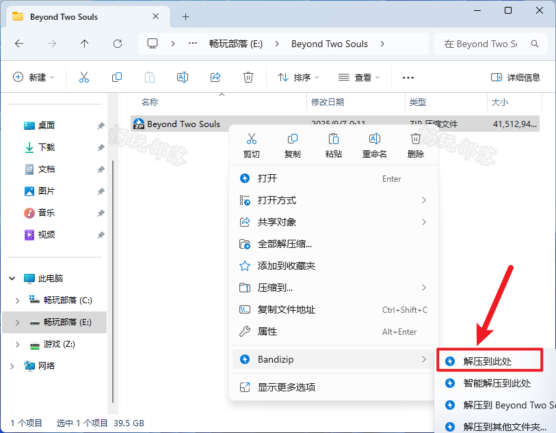Select 解压到此处 in Bandizip submenu
The image size is (556, 433).
[x=490, y=361]
